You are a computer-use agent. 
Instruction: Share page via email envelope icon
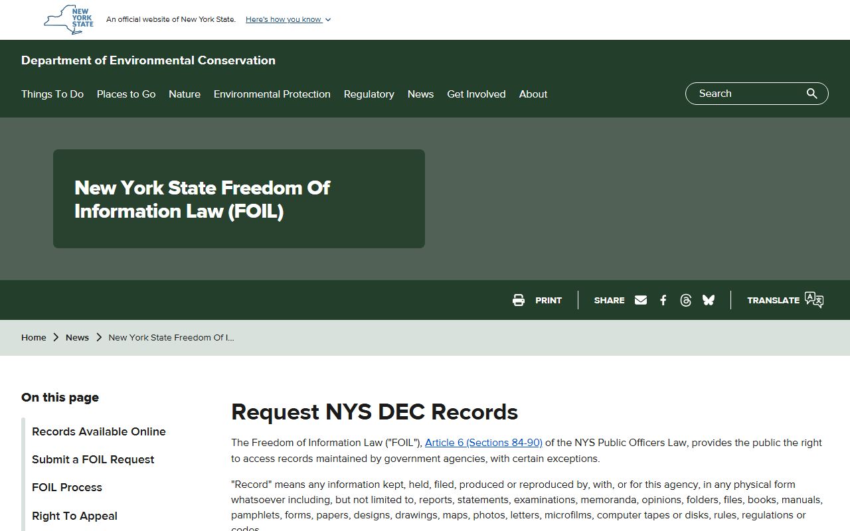tap(641, 300)
